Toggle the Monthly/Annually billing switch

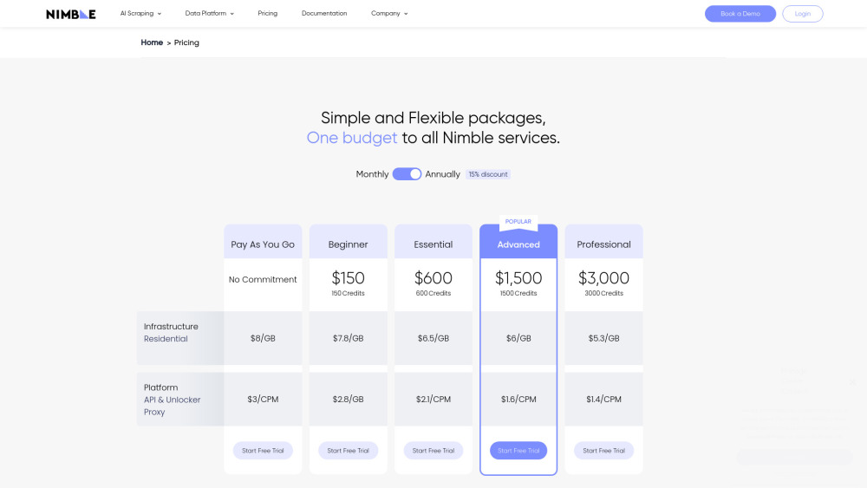point(407,174)
